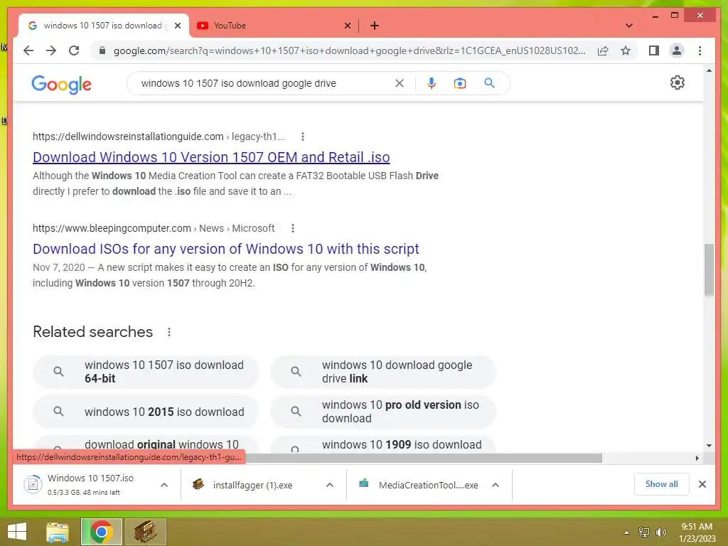Image resolution: width=728 pixels, height=546 pixels.
Task: Open Download Windows 10 Version 1507 OEM link
Action: pyautogui.click(x=211, y=157)
